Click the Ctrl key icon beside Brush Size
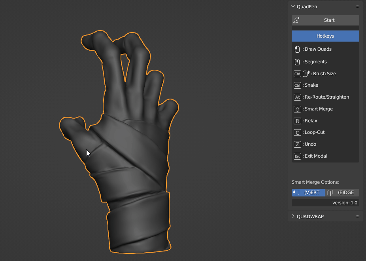 point(297,74)
